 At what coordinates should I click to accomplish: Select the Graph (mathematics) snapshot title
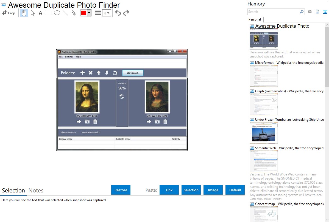[289, 91]
